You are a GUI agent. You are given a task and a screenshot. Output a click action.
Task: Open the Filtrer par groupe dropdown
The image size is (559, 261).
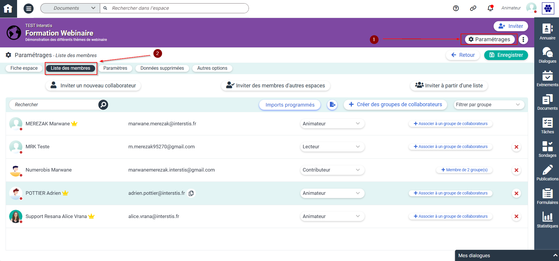pyautogui.click(x=489, y=105)
